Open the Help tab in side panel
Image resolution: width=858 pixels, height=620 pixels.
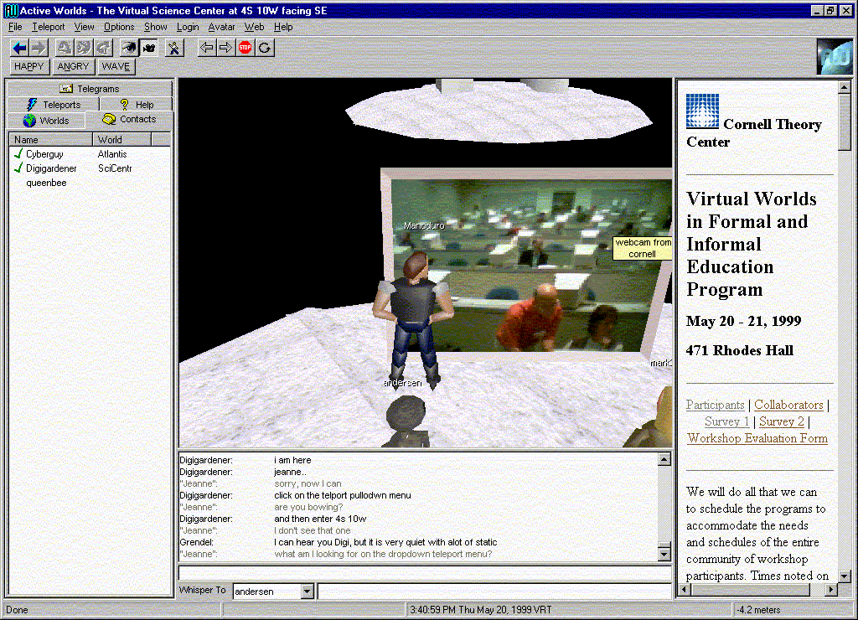click(137, 105)
